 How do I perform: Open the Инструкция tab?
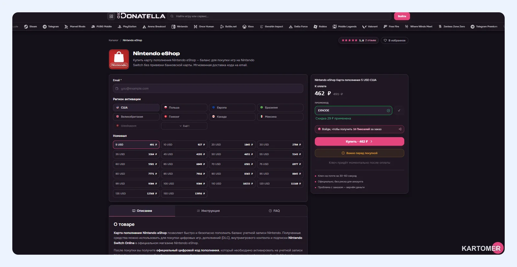(x=208, y=211)
